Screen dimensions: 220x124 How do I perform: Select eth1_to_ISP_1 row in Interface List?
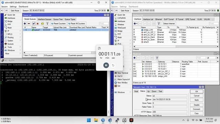tap(176, 32)
